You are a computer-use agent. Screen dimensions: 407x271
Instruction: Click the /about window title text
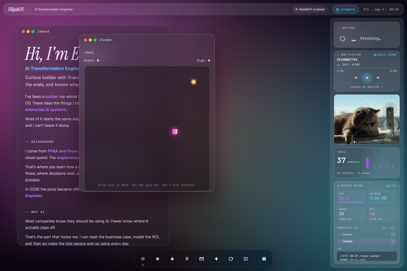tap(43, 31)
